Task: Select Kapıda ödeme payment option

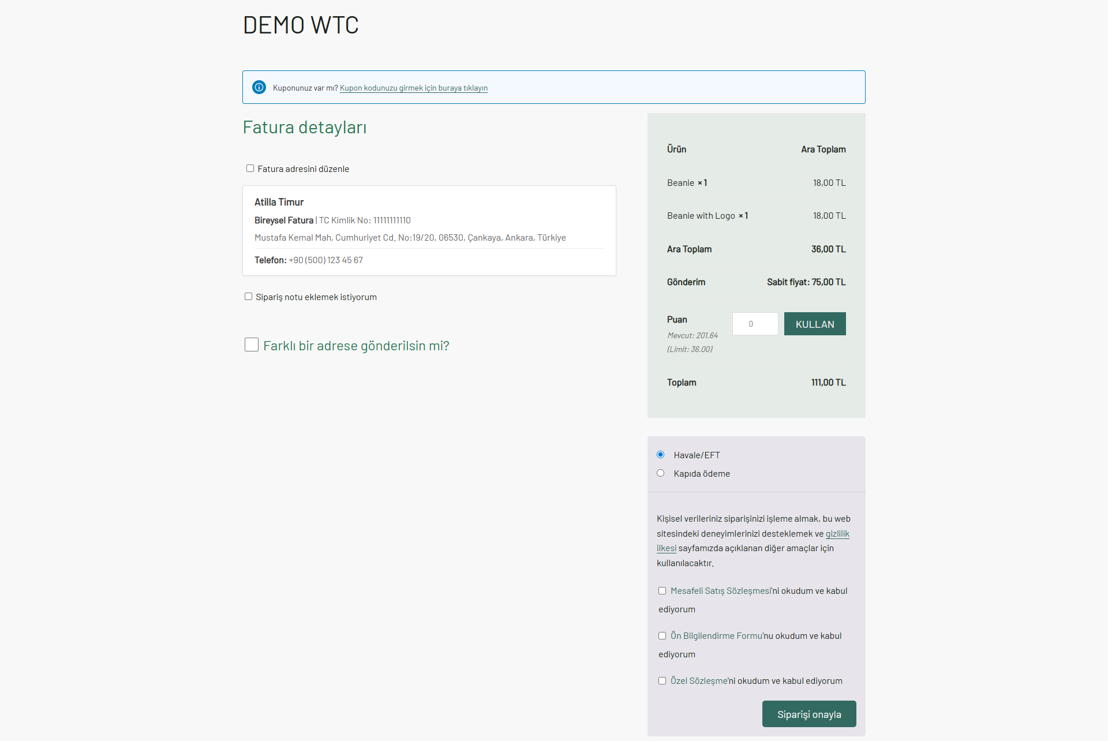Action: pyautogui.click(x=661, y=473)
